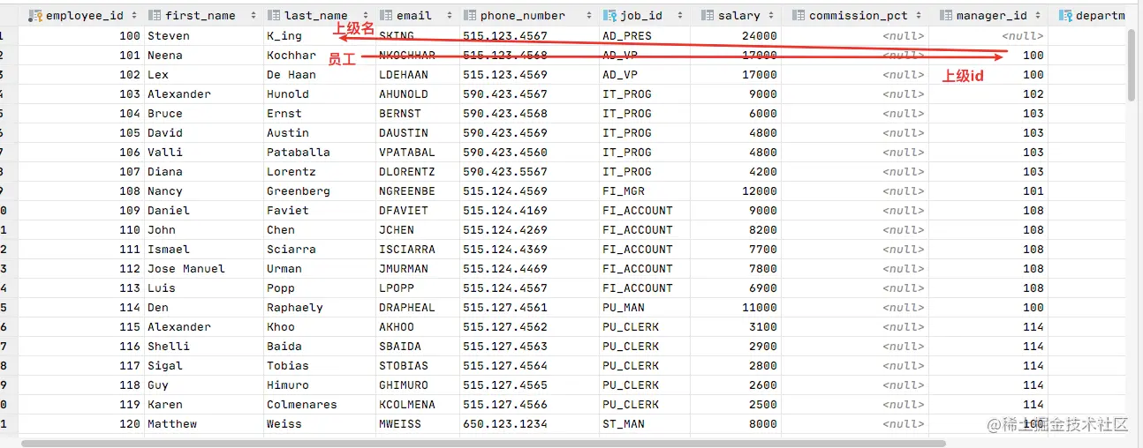This screenshot has width=1143, height=448.
Task: Select the salary cell "6900"
Action: (763, 288)
